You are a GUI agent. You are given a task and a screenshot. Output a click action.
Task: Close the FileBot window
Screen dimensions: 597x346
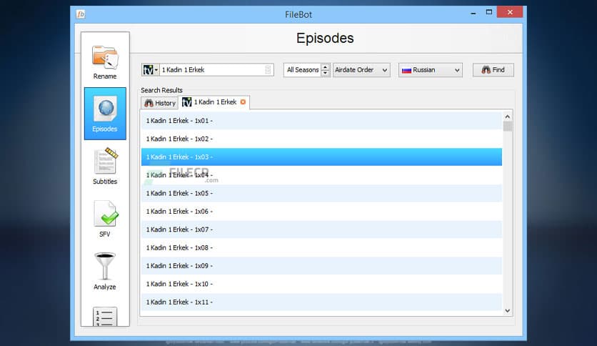click(x=510, y=12)
